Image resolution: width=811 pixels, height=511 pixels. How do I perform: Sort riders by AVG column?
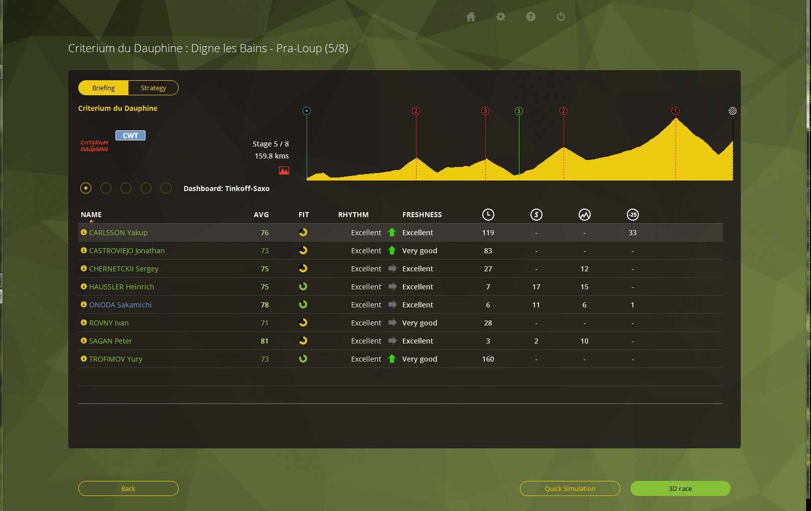pos(261,215)
